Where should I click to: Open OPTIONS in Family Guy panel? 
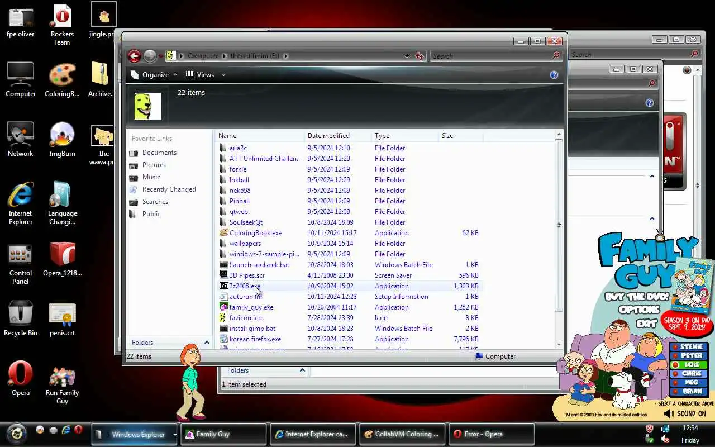click(639, 309)
